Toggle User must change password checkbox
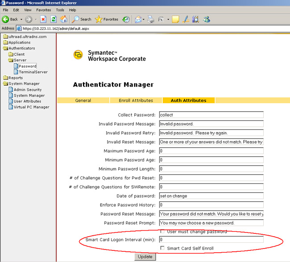290x262 pixels. pos(162,232)
